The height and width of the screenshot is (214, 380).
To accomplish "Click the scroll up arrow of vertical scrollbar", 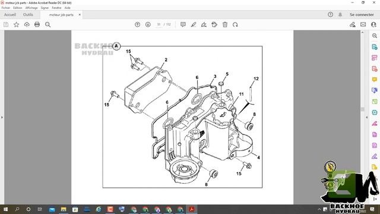I will tap(363, 32).
